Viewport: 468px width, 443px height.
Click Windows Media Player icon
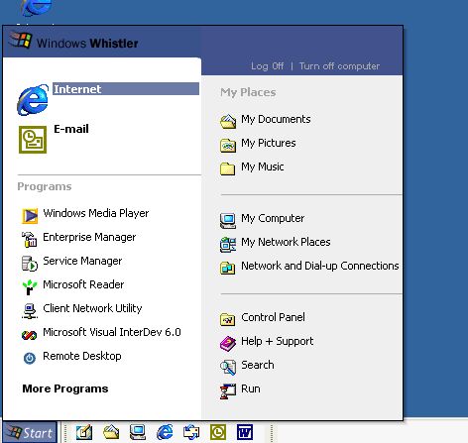coord(30,216)
